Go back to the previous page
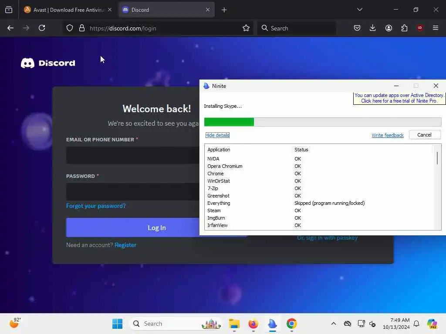Image resolution: width=446 pixels, height=334 pixels. [x=10, y=28]
